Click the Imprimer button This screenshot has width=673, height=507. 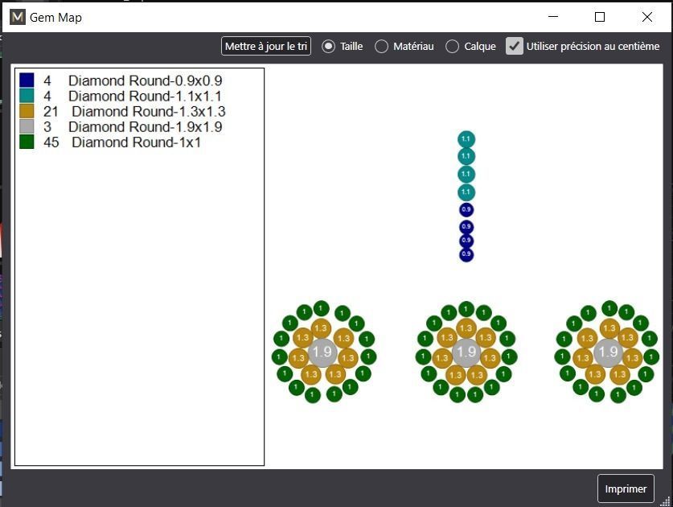click(x=626, y=488)
